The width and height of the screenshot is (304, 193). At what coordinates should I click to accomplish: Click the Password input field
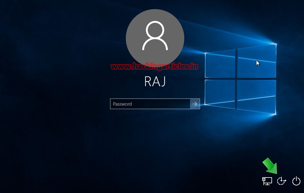click(150, 104)
